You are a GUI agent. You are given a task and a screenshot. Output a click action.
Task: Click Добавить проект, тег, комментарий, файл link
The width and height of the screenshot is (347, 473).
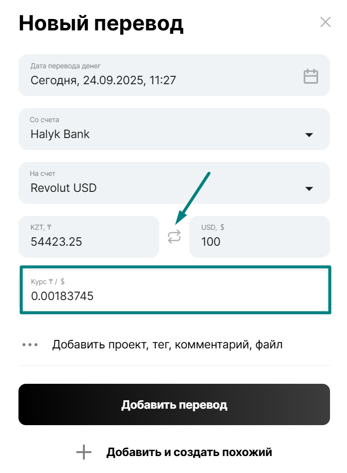167,344
